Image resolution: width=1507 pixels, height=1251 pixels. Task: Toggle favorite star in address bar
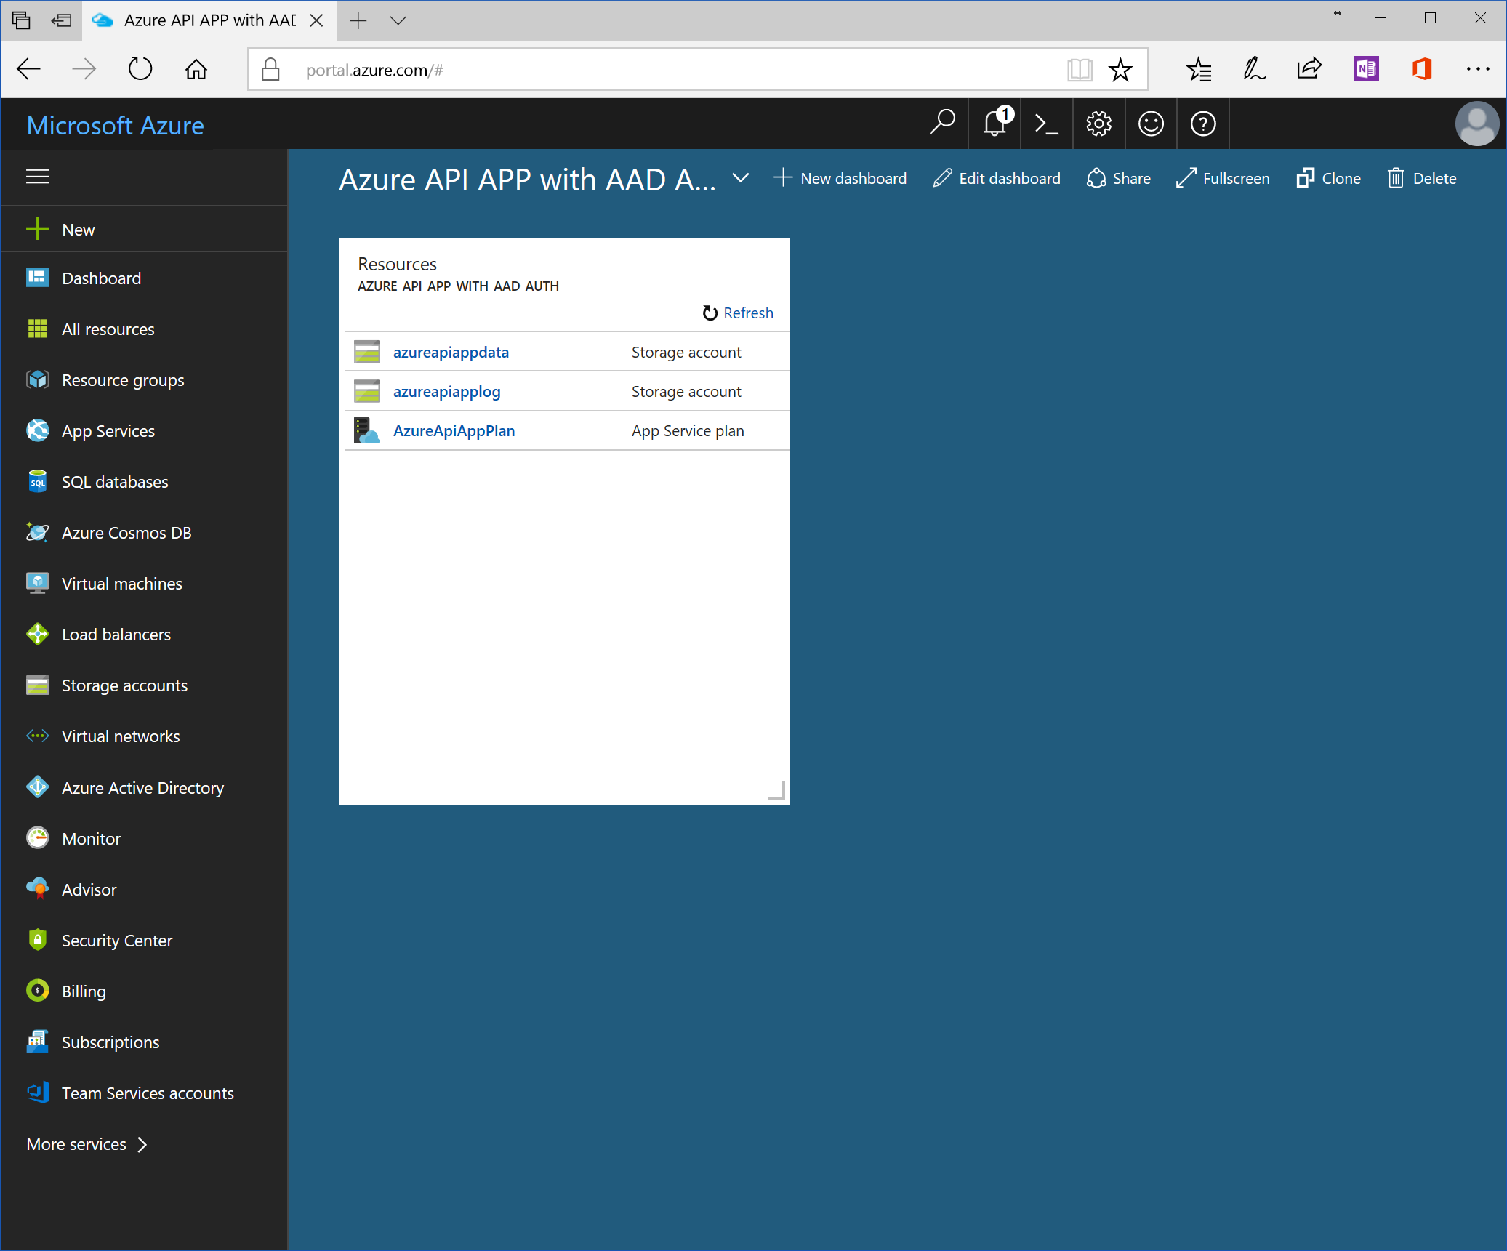coord(1120,70)
